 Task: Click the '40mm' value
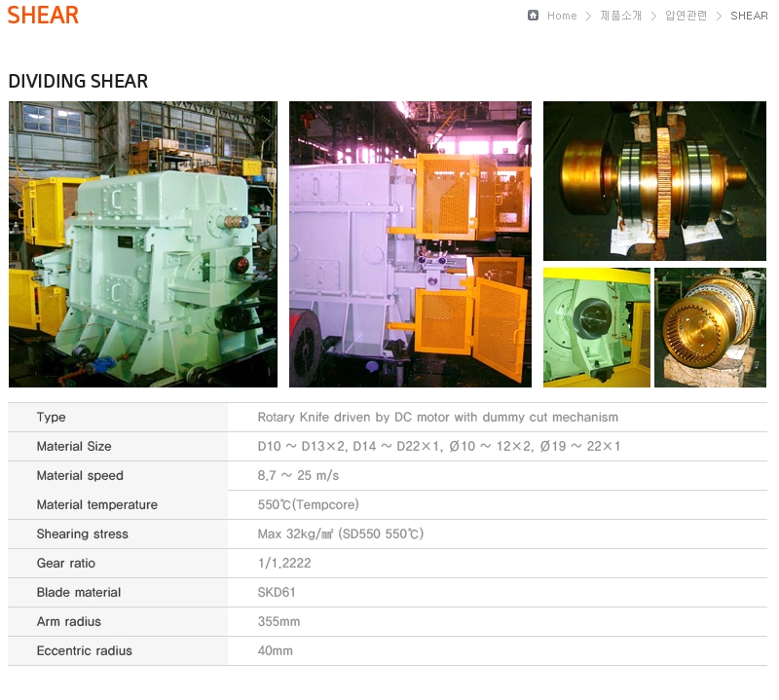coord(276,651)
